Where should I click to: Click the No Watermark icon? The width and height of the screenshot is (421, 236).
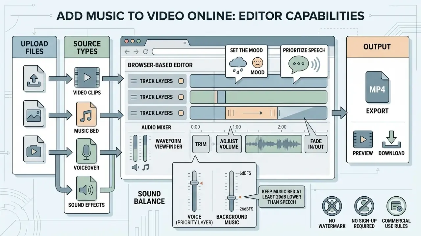pos(332,206)
